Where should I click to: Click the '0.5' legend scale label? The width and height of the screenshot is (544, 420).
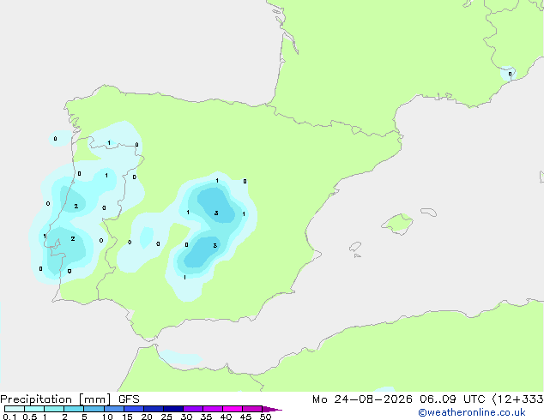click(x=30, y=417)
